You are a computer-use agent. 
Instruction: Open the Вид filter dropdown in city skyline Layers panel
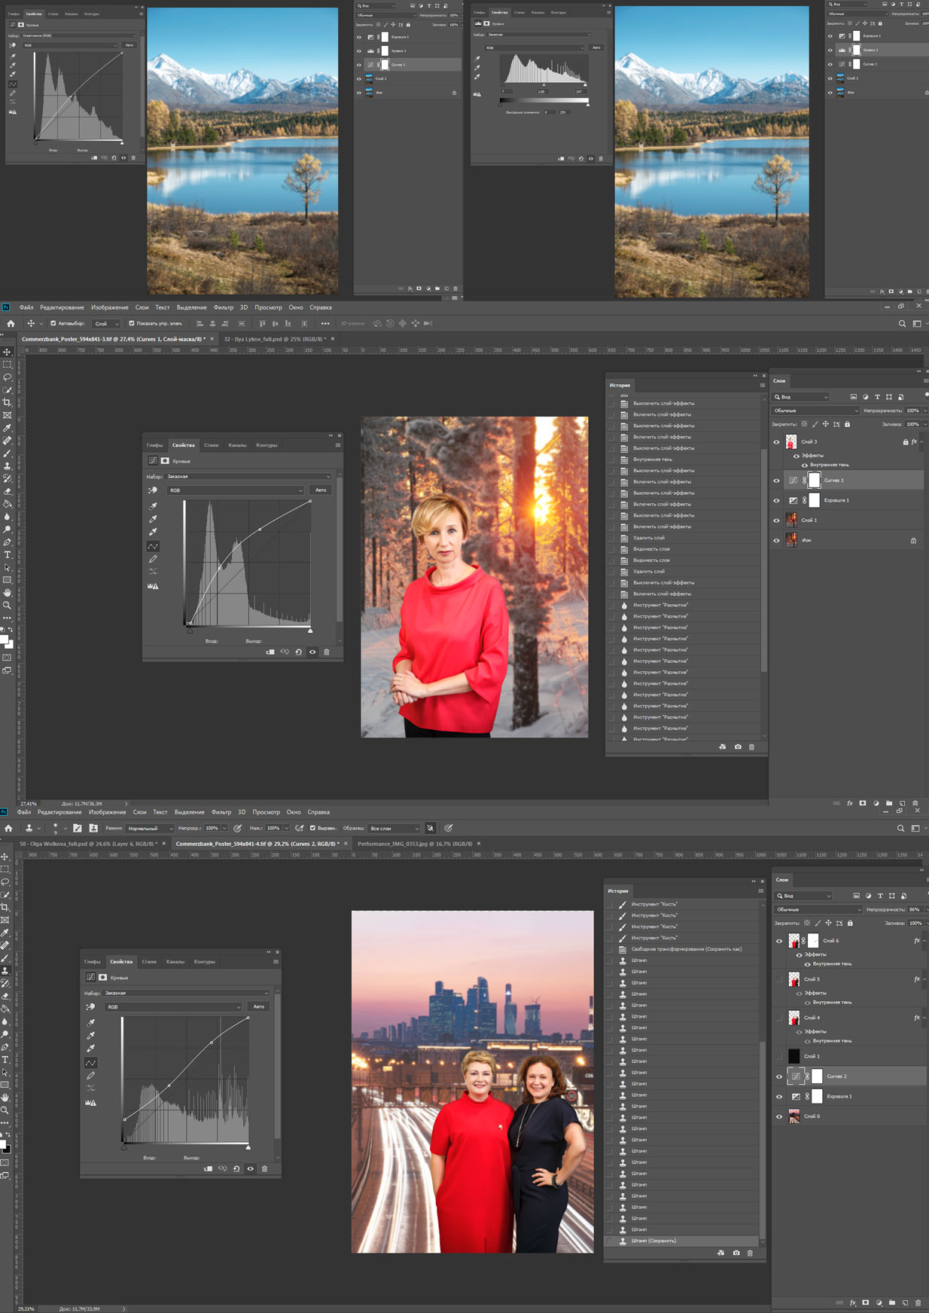click(804, 896)
